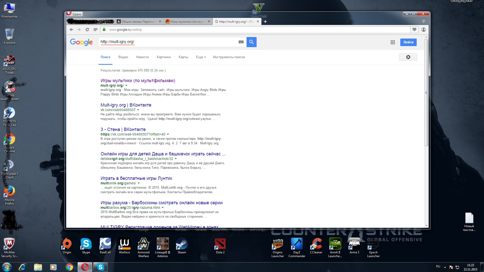The height and width of the screenshot is (272, 484).
Task: Open the DayZ Commander desktop shortcut
Action: pos(297,248)
